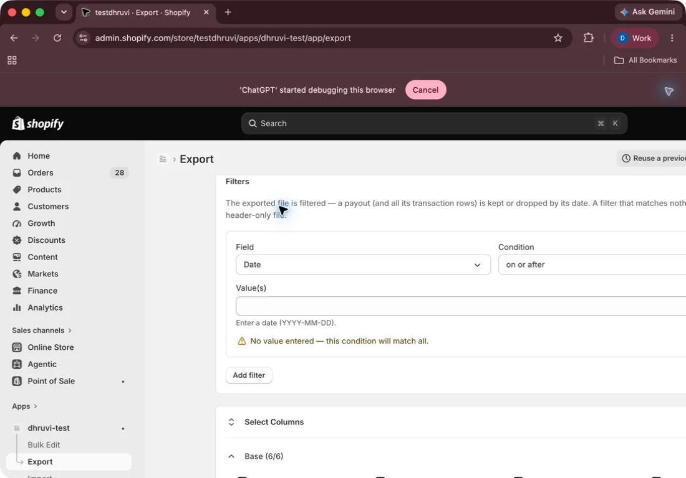
Task: Click the 28 orders count badge
Action: pyautogui.click(x=120, y=173)
